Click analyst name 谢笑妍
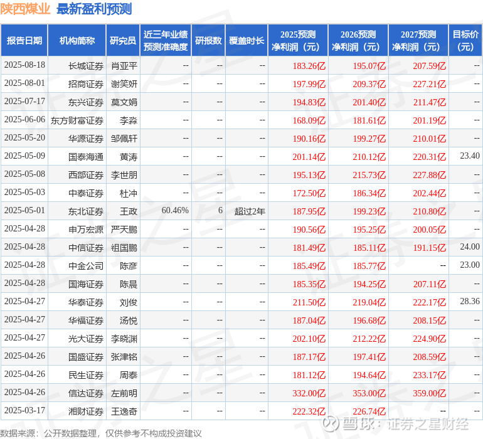Image resolution: width=483 pixels, height=439 pixels. tap(124, 84)
